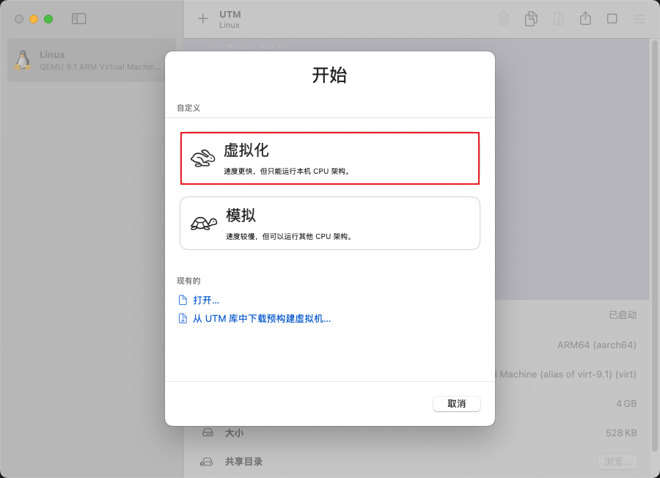Select the 虚拟化 virtualization option

click(x=329, y=158)
